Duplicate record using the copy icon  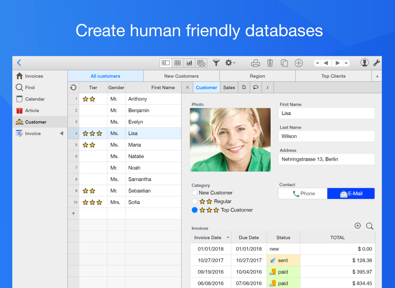[284, 63]
